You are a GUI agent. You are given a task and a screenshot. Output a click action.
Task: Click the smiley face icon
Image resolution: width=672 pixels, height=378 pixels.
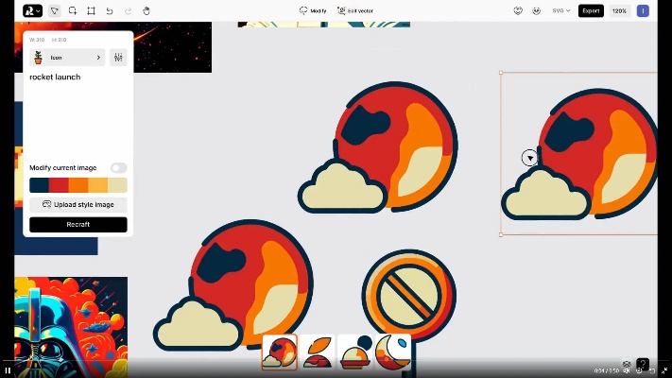click(x=536, y=10)
